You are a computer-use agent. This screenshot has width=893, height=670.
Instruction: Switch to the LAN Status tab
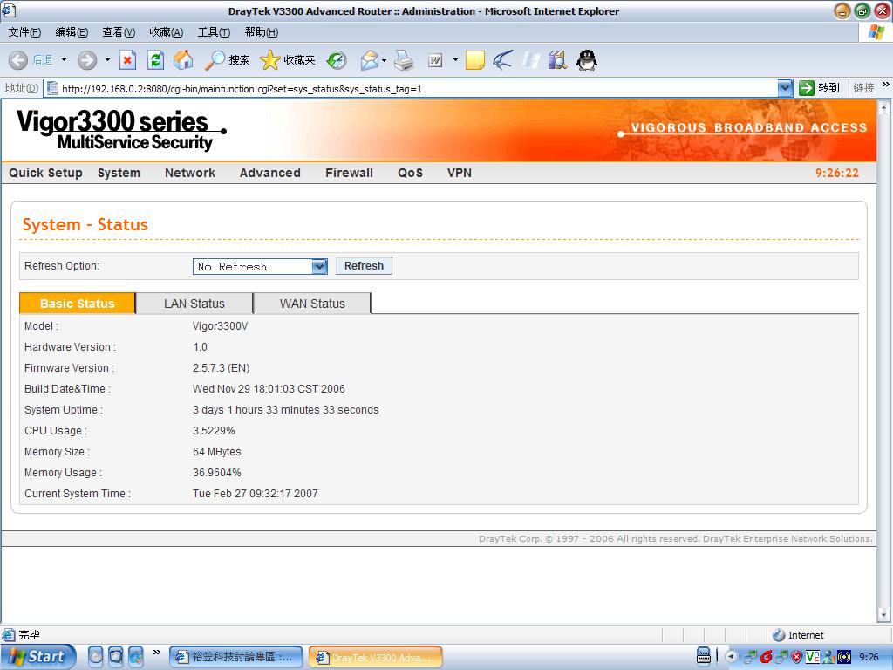[x=194, y=304]
